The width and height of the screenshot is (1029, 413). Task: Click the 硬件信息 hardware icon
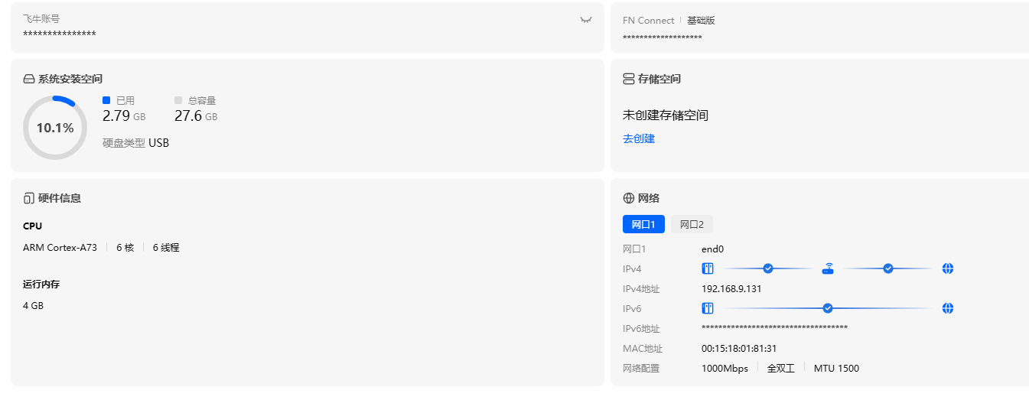pos(29,198)
